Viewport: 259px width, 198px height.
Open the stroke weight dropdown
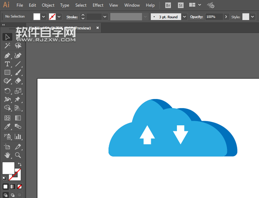click(105, 16)
